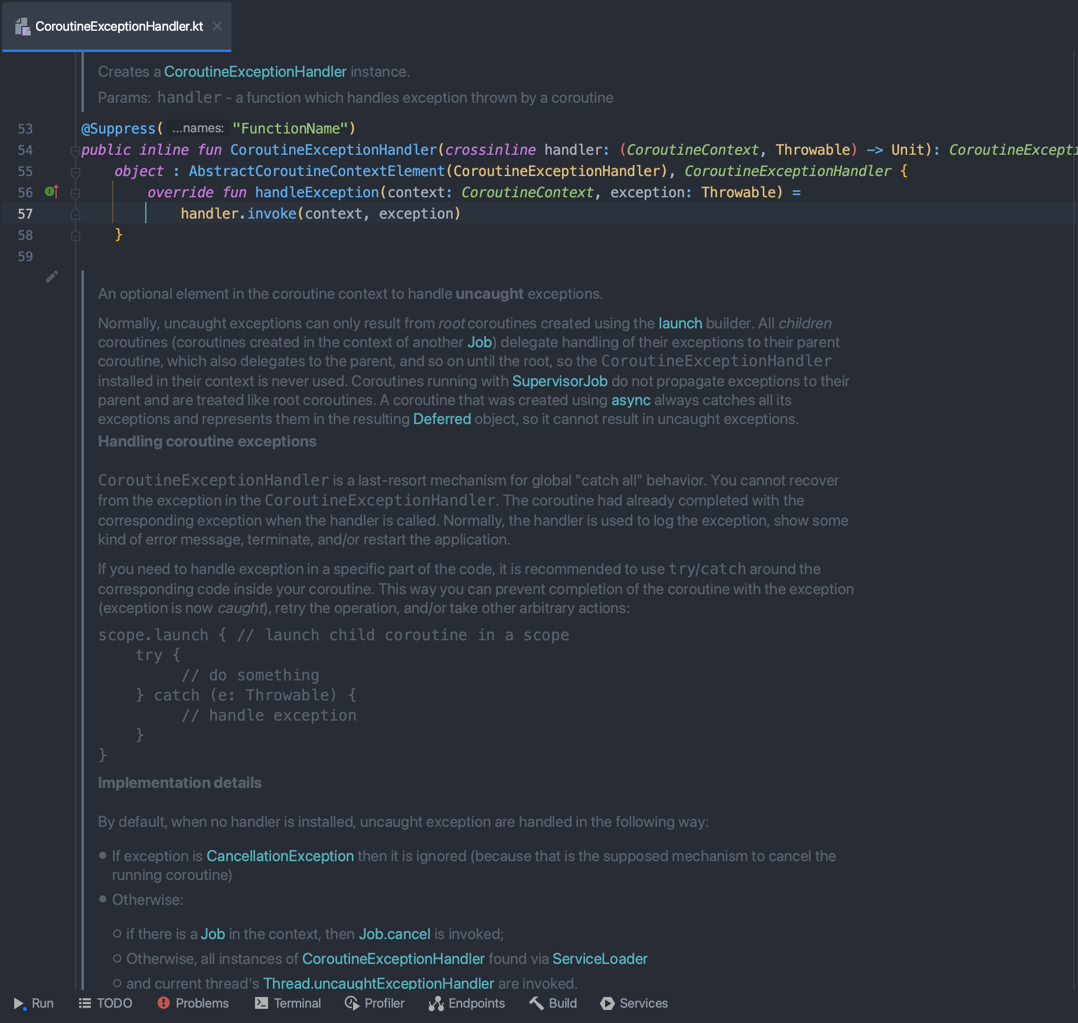Click the Run play icon in the bottom bar
The width and height of the screenshot is (1078, 1023).
click(19, 1004)
